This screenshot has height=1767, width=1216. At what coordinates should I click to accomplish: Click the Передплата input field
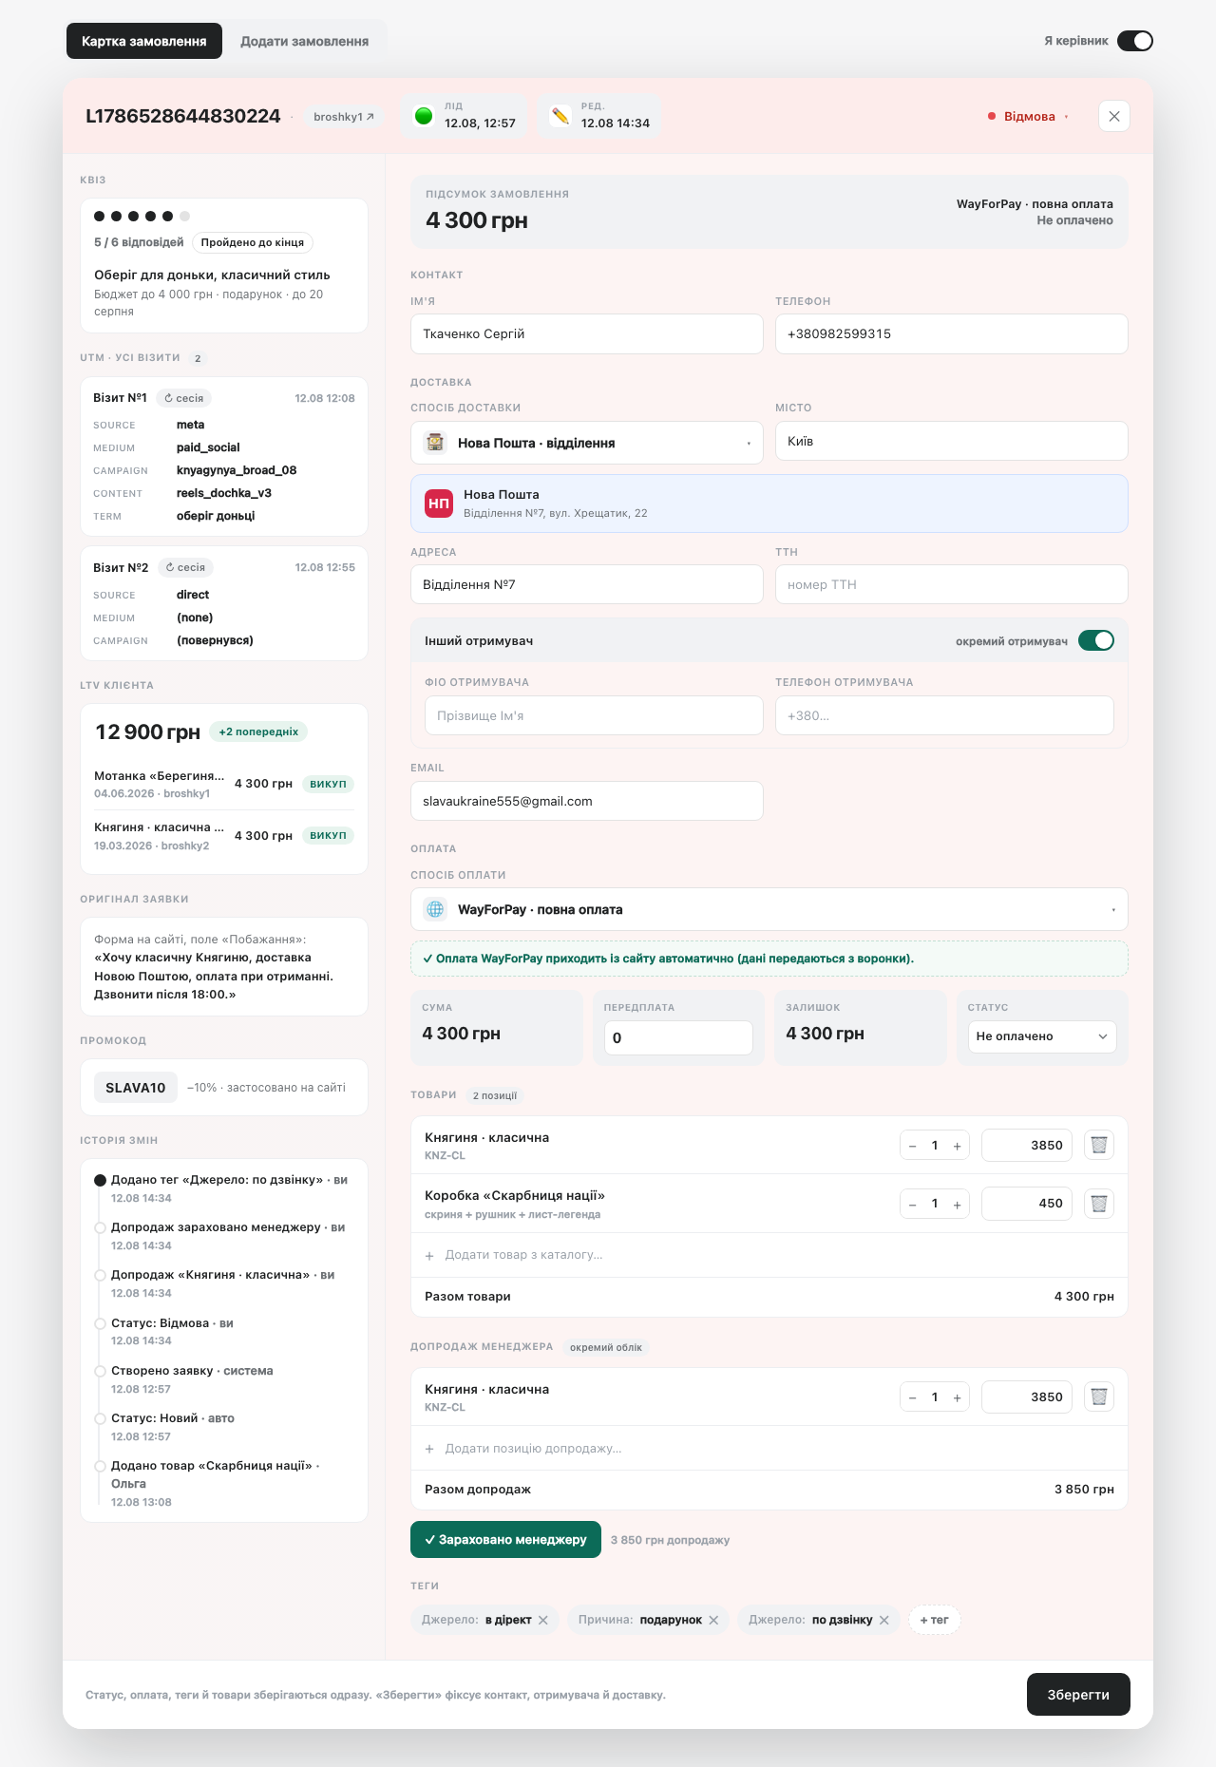point(678,1037)
